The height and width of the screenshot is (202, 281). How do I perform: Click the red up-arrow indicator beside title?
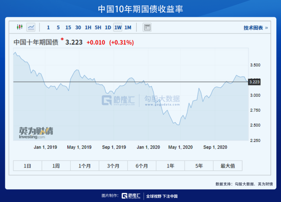62,39
